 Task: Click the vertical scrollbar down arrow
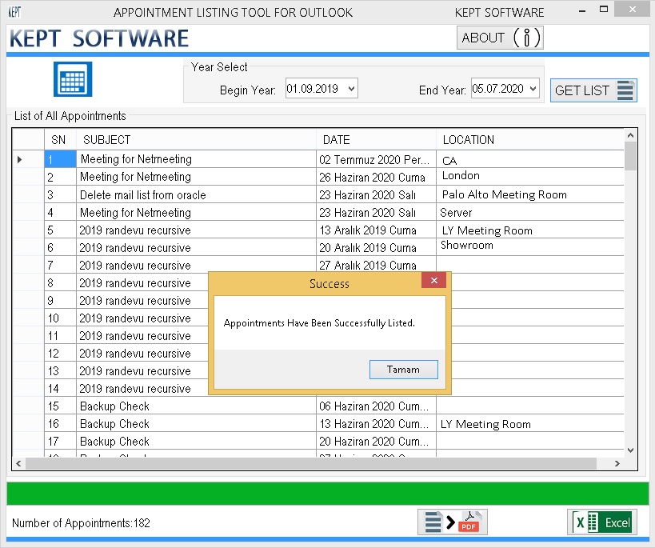click(631, 450)
